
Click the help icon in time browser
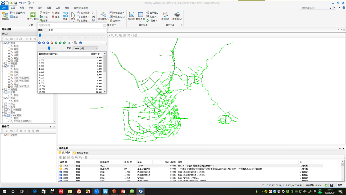coord(81,43)
